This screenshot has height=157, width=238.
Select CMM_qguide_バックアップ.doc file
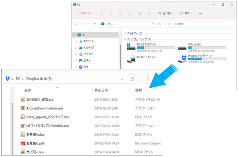coord(48,117)
